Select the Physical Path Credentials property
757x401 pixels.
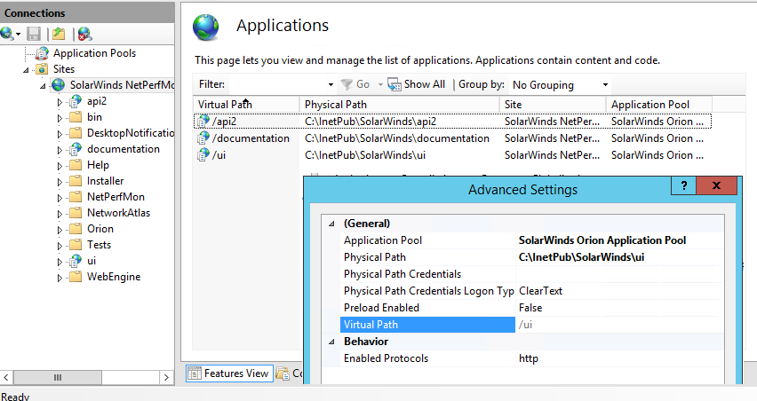point(531,274)
